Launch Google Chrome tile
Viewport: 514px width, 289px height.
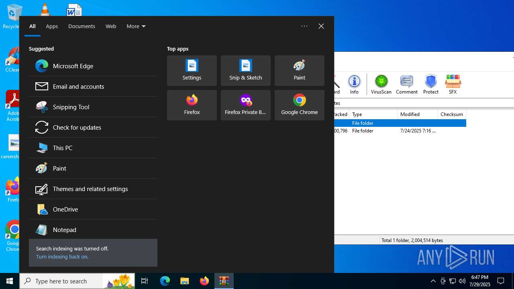pos(300,105)
